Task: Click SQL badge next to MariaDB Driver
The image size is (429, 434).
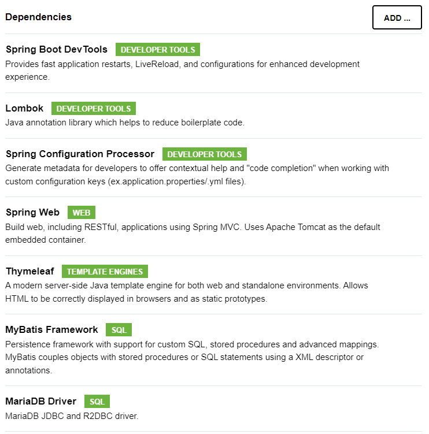Action: (x=97, y=402)
